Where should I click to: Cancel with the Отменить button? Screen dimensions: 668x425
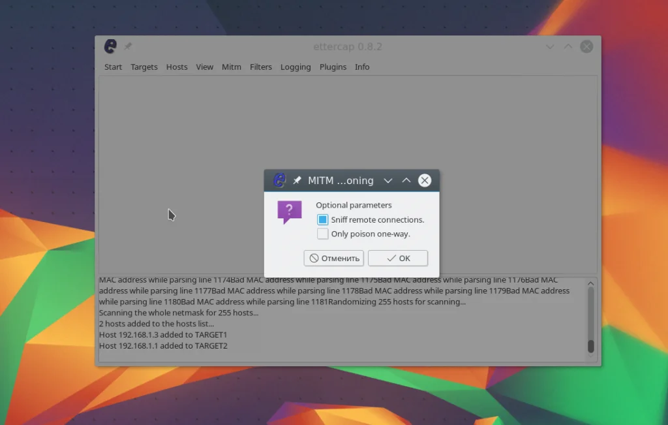coord(333,258)
